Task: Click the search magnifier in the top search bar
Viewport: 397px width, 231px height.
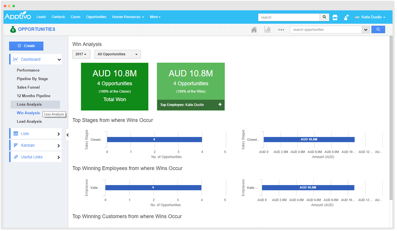Action: [x=324, y=17]
